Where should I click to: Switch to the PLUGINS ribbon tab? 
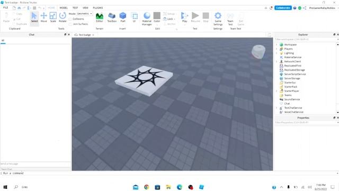[97, 8]
